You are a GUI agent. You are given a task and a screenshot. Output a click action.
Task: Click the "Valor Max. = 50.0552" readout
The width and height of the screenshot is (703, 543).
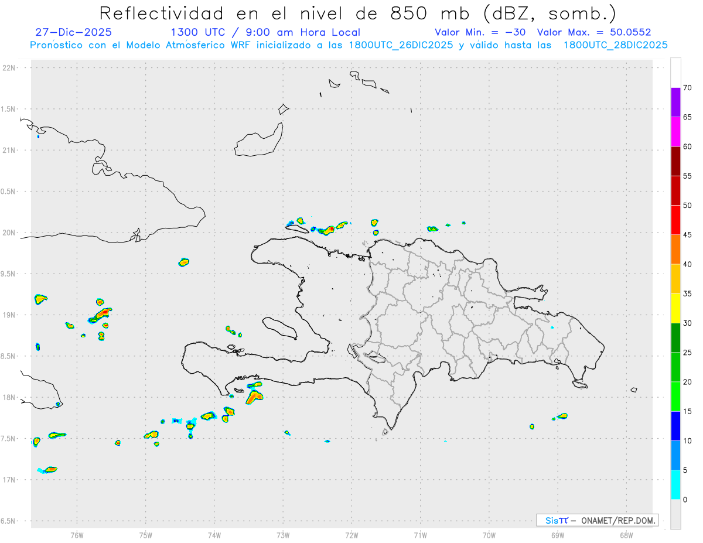(594, 32)
